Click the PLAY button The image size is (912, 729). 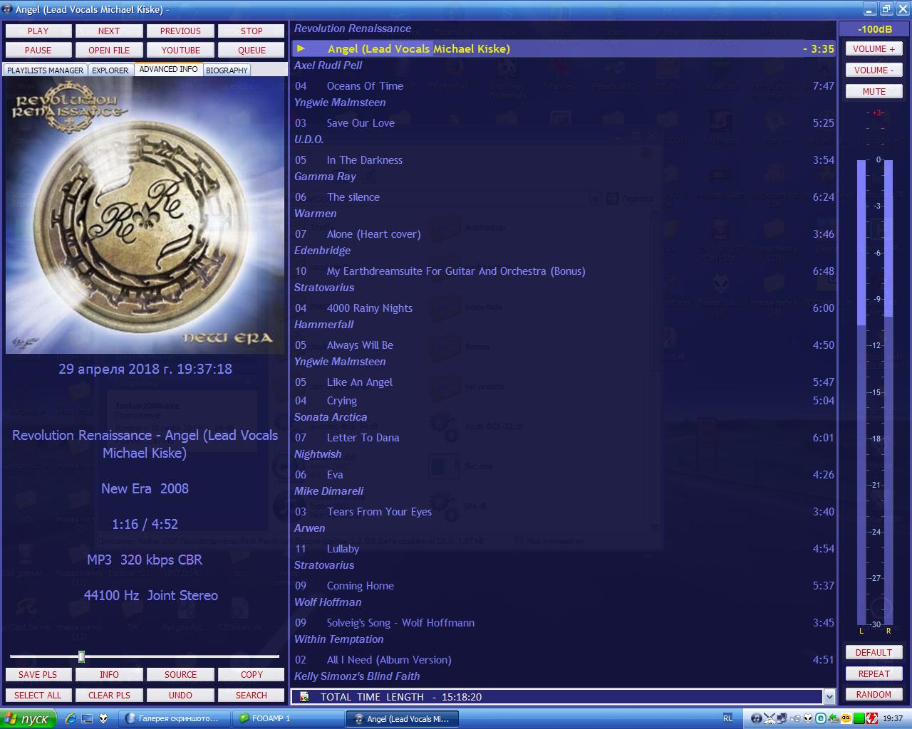[38, 31]
